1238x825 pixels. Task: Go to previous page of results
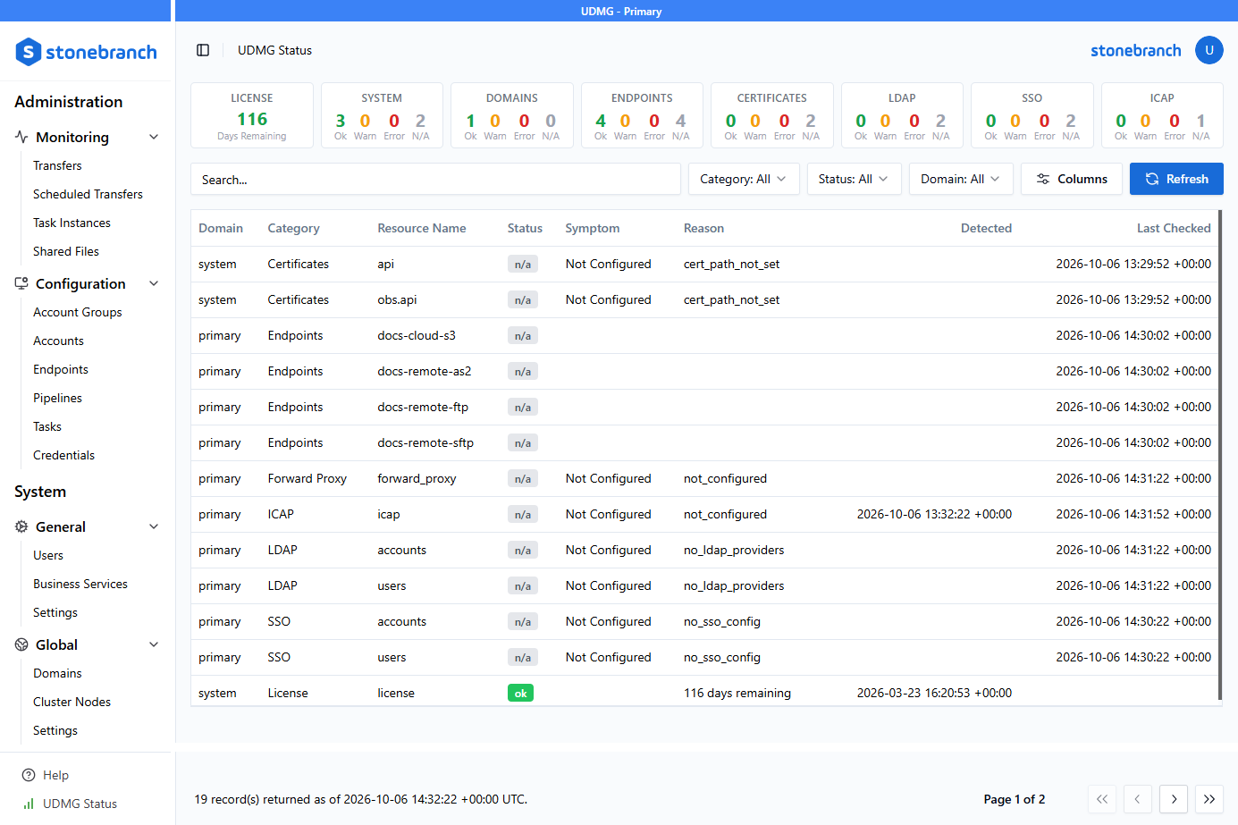coord(1138,799)
